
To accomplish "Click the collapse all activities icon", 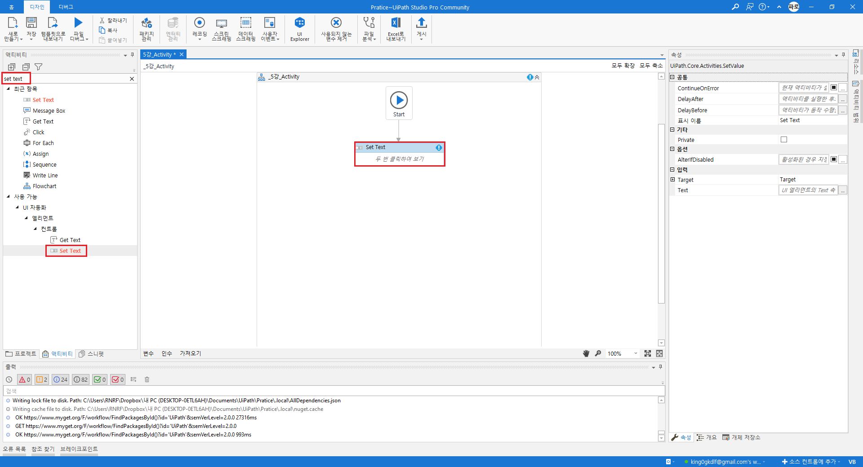I will 26,67.
